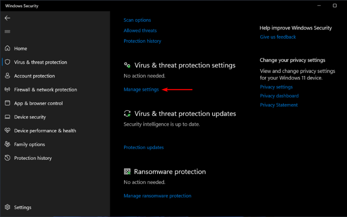
Task: Click the Account protection person icon
Action: click(x=7, y=76)
